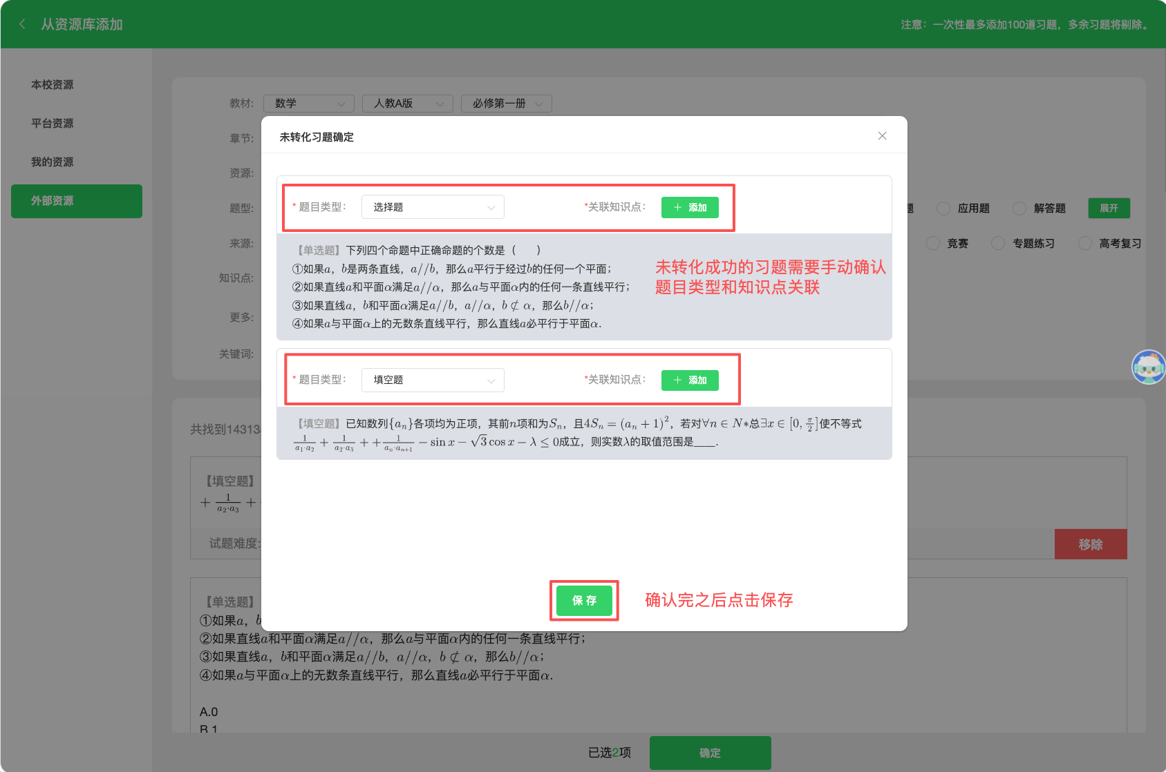Screen dimensions: 1166x772
Task: Click 添加 knowledge point for the 填空题
Action: pyautogui.click(x=690, y=380)
